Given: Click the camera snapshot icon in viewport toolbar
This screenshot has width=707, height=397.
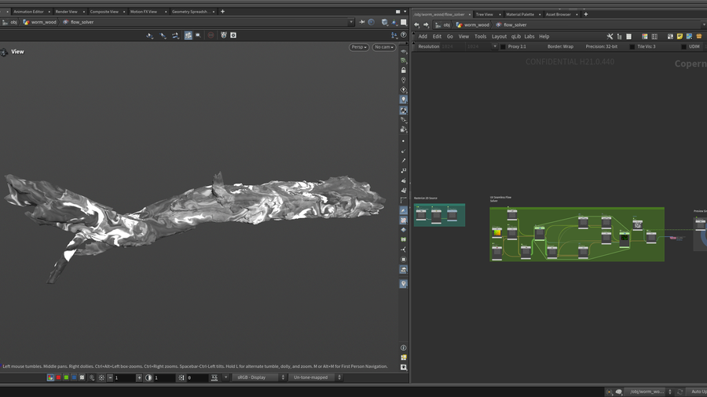Looking at the screenshot, I should click(x=233, y=35).
